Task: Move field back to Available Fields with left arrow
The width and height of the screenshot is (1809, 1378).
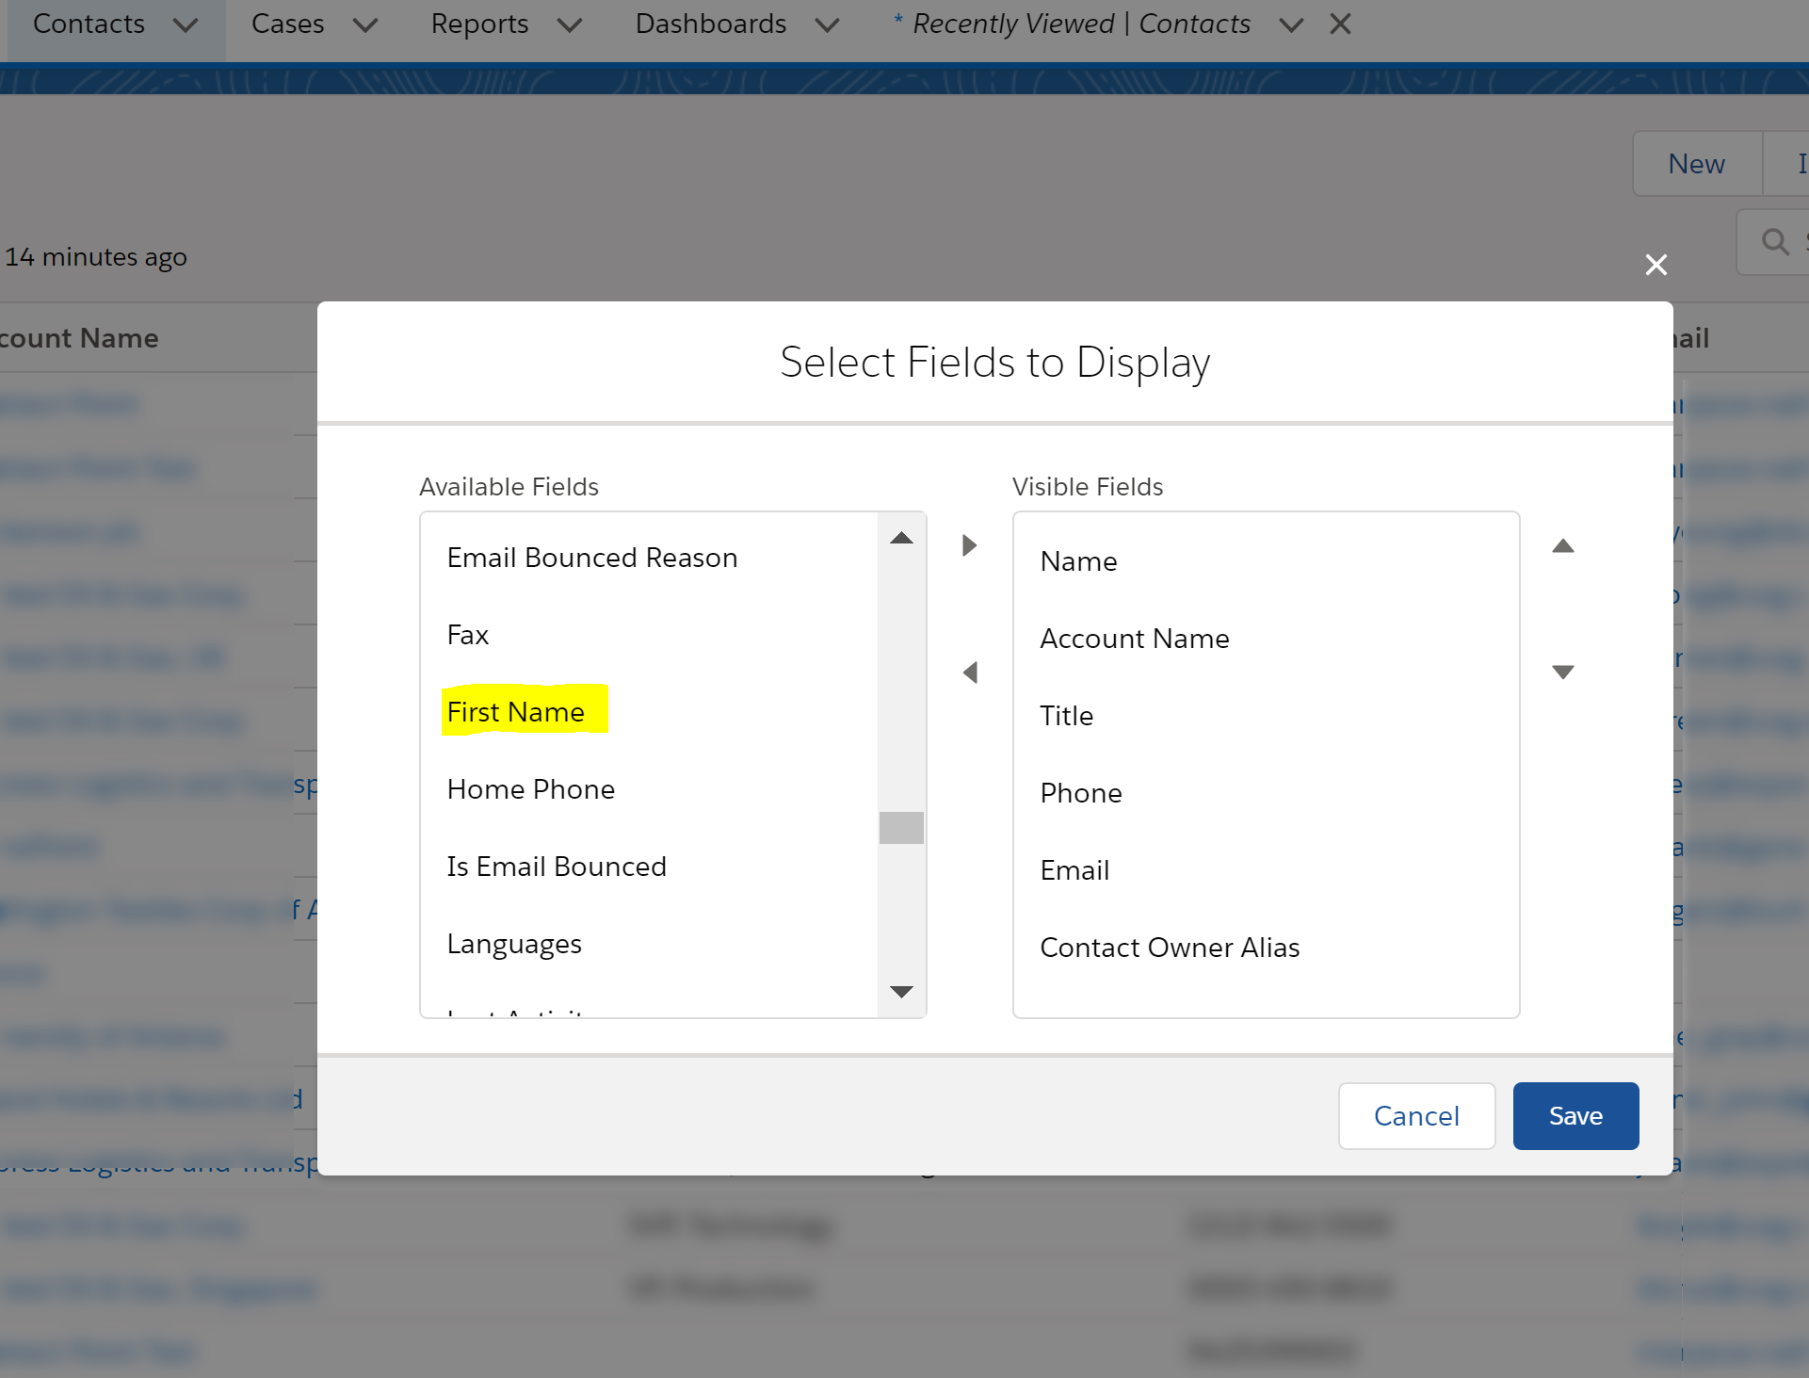Action: [x=969, y=673]
